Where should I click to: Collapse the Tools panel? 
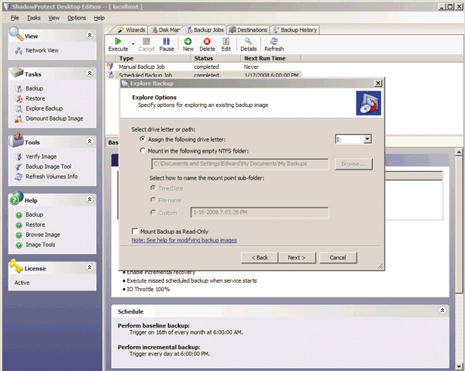pos(90,141)
